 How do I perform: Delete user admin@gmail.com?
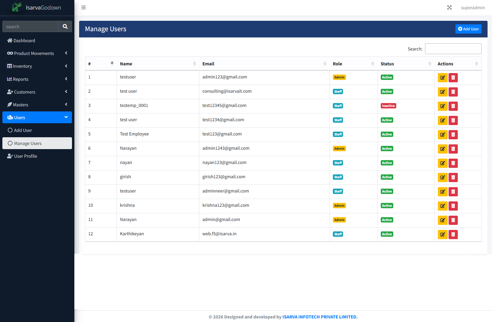point(453,220)
